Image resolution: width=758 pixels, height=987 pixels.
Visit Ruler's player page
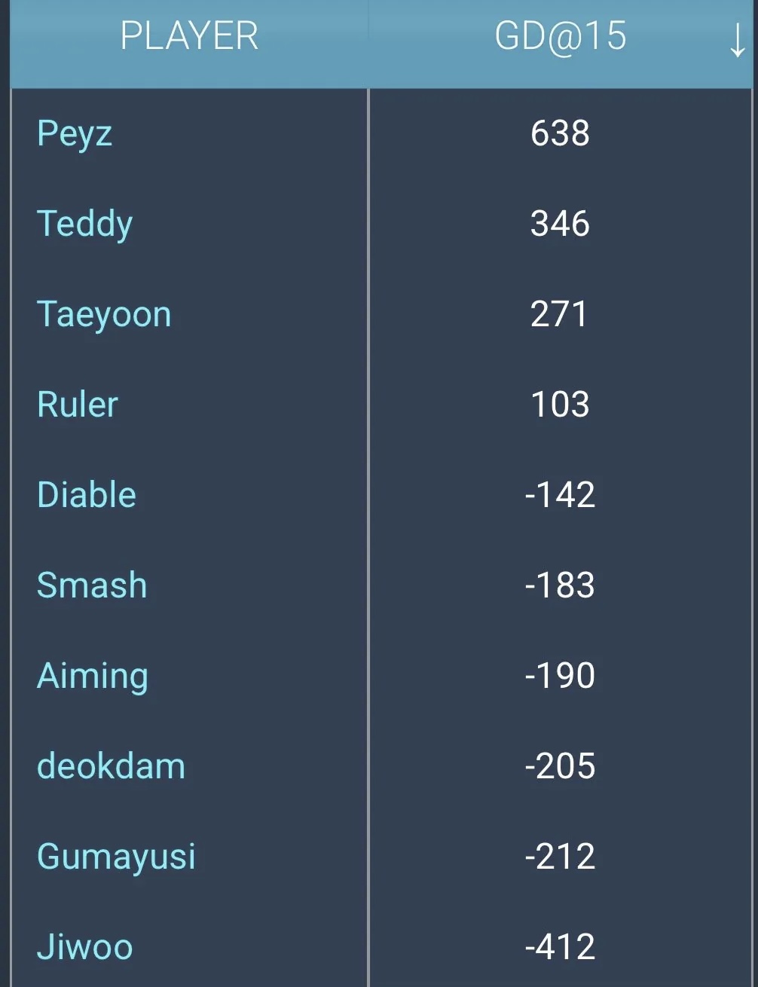(78, 405)
